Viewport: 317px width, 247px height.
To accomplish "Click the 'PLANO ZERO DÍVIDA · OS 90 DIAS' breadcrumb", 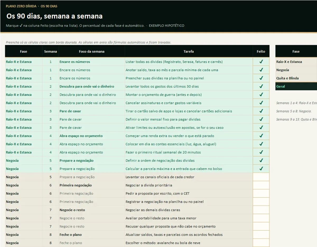I will [x=31, y=6].
